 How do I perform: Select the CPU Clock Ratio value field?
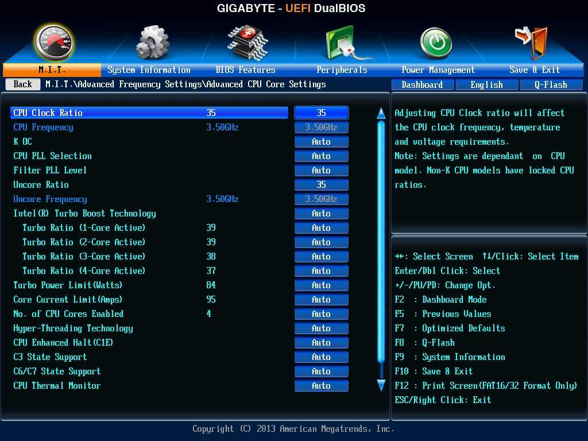pos(321,113)
